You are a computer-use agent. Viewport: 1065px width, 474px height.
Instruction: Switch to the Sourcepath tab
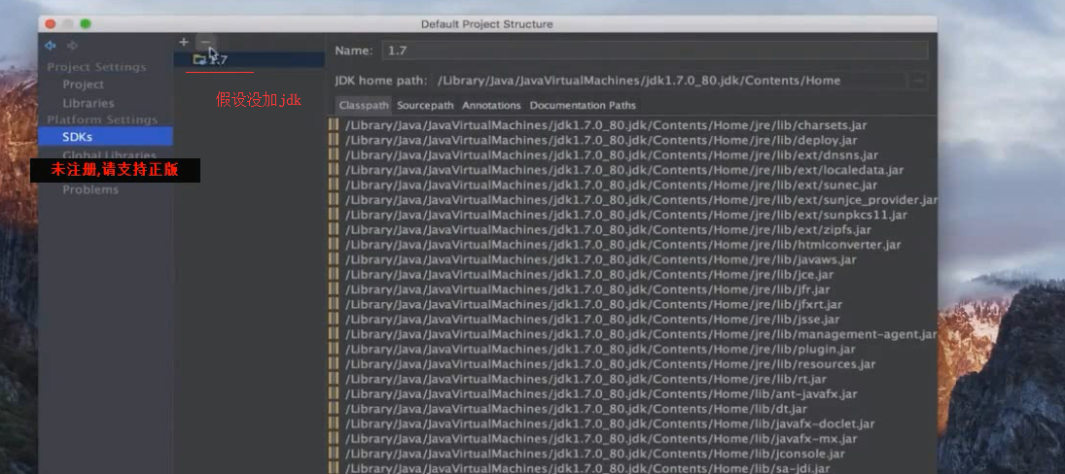[425, 105]
